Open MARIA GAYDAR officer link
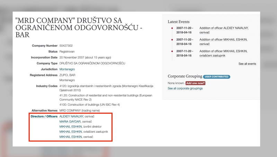 [70, 121]
